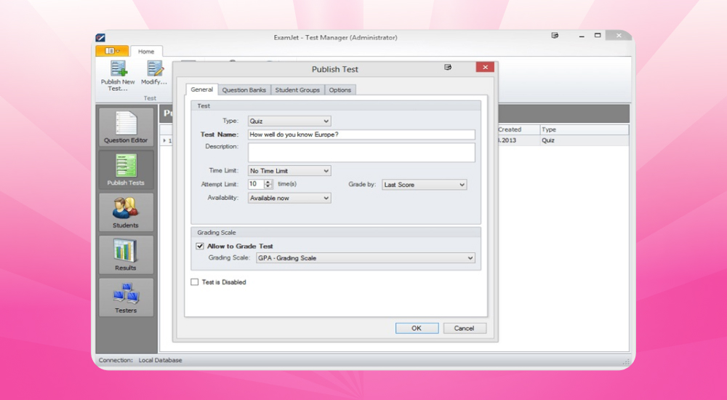Click into the Description text field
727x400 pixels.
pos(361,152)
